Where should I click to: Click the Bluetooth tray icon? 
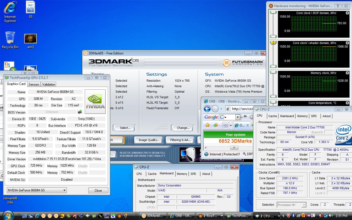[x=293, y=216]
